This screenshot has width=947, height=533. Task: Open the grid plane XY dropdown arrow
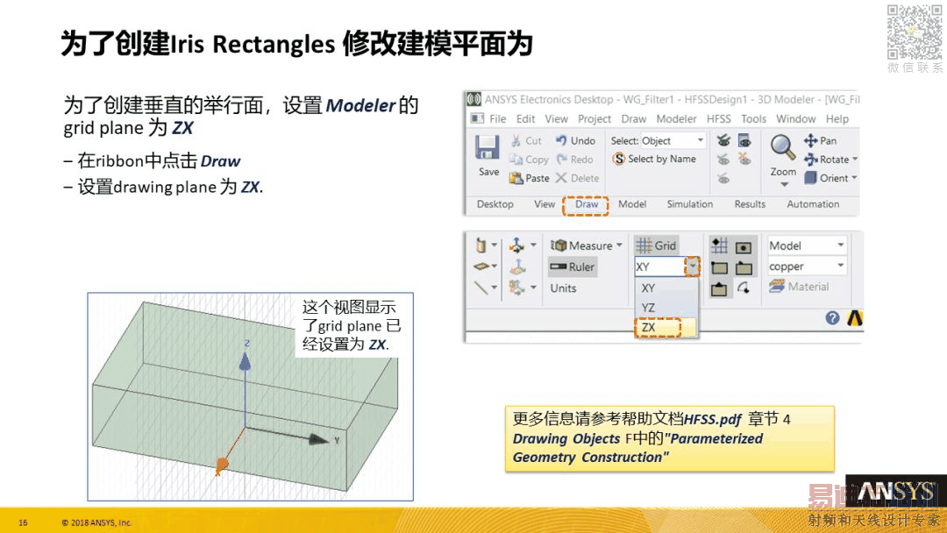point(692,266)
